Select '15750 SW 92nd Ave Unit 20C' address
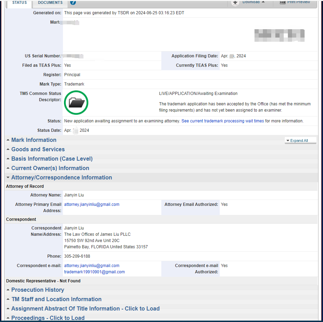 [x=92, y=241]
